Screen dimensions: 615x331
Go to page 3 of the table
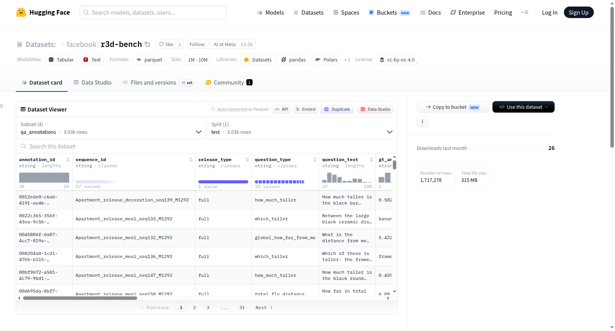pos(208,308)
